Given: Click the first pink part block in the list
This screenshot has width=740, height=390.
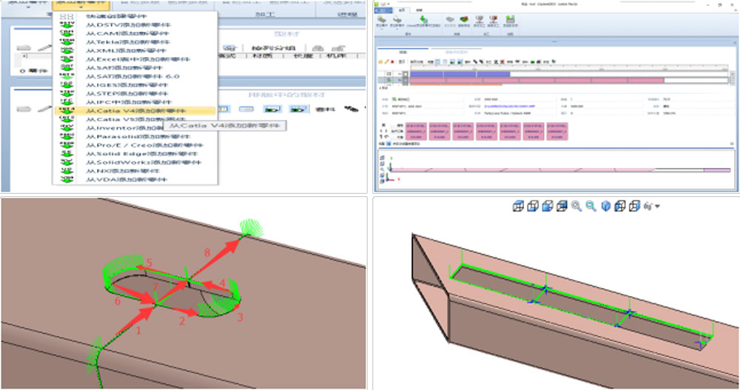Looking at the screenshot, I should pyautogui.click(x=415, y=132).
